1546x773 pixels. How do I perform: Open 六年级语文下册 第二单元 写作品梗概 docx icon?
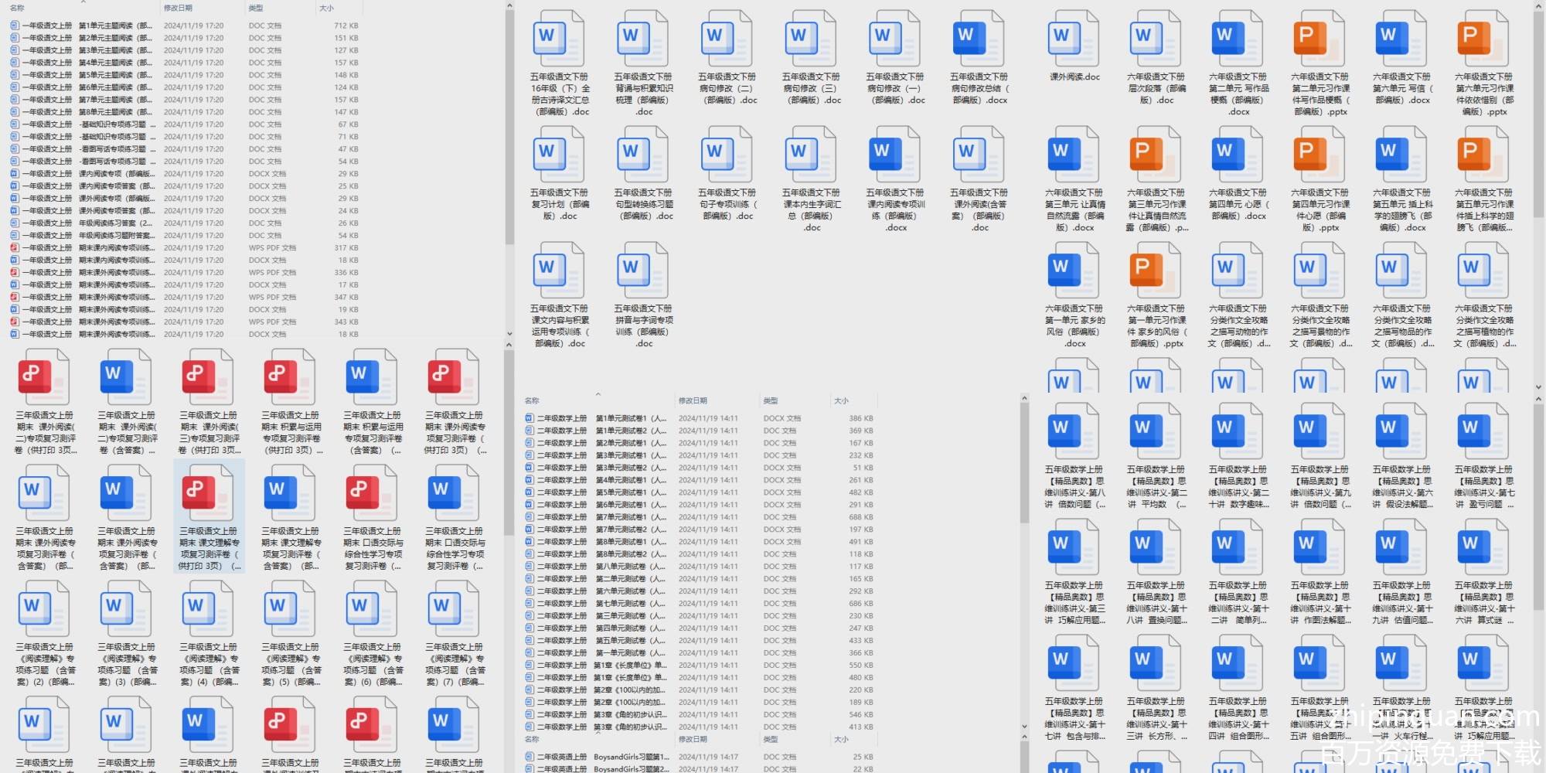click(x=1237, y=39)
